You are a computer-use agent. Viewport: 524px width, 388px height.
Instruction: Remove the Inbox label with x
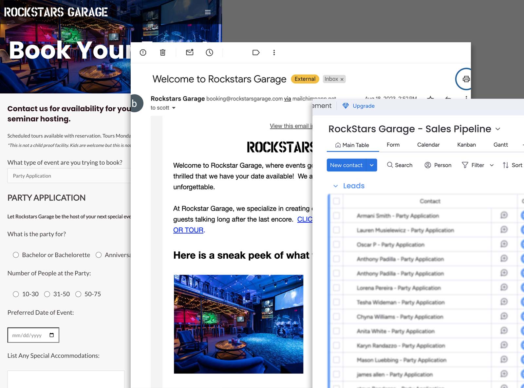[342, 79]
